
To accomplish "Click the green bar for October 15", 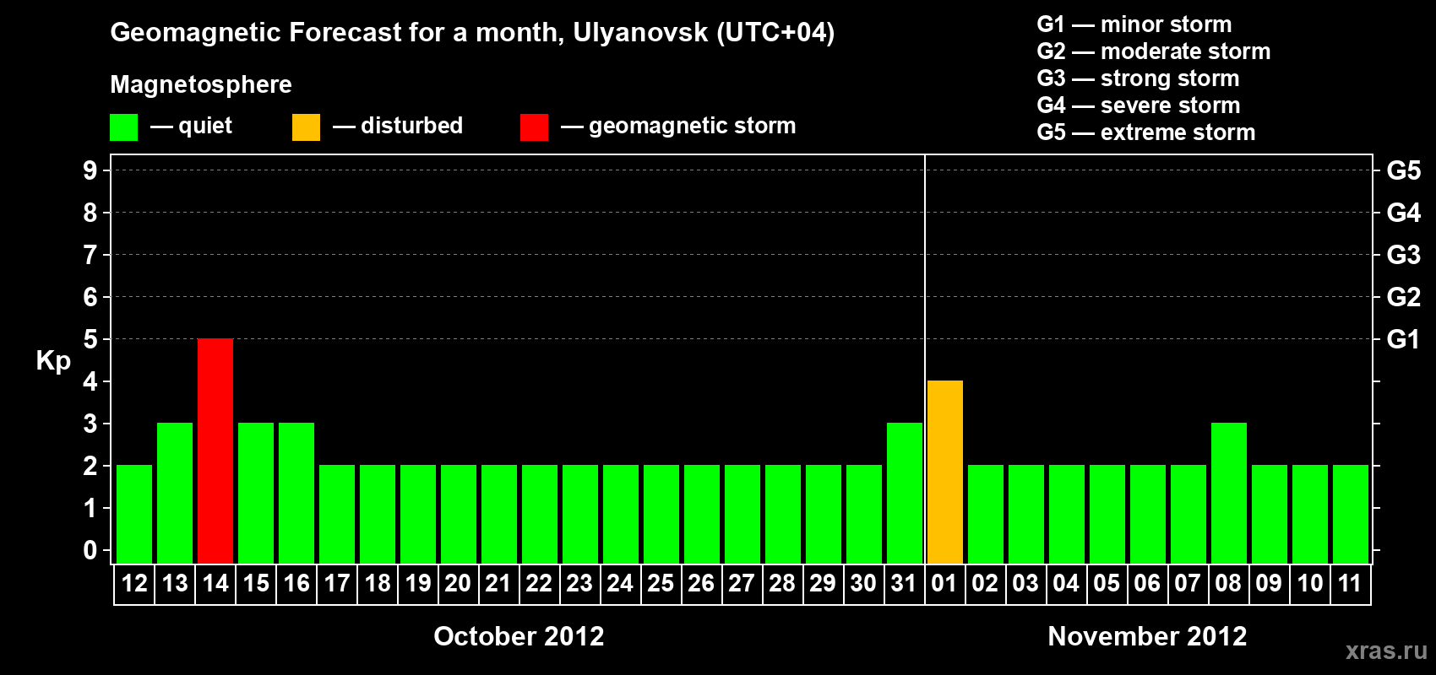I will (x=256, y=493).
